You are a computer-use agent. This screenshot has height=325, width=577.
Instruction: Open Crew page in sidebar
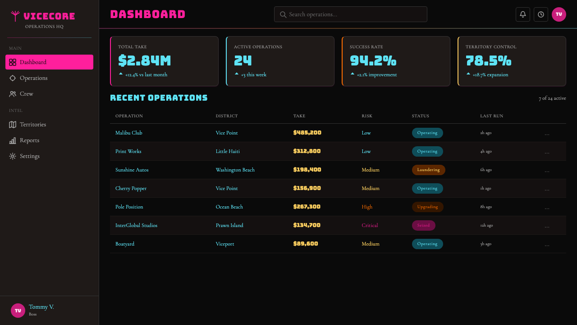click(x=49, y=94)
